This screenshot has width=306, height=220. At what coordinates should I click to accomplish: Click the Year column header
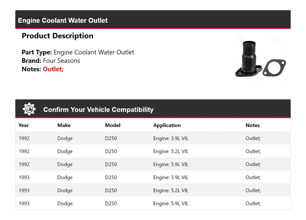(x=24, y=125)
